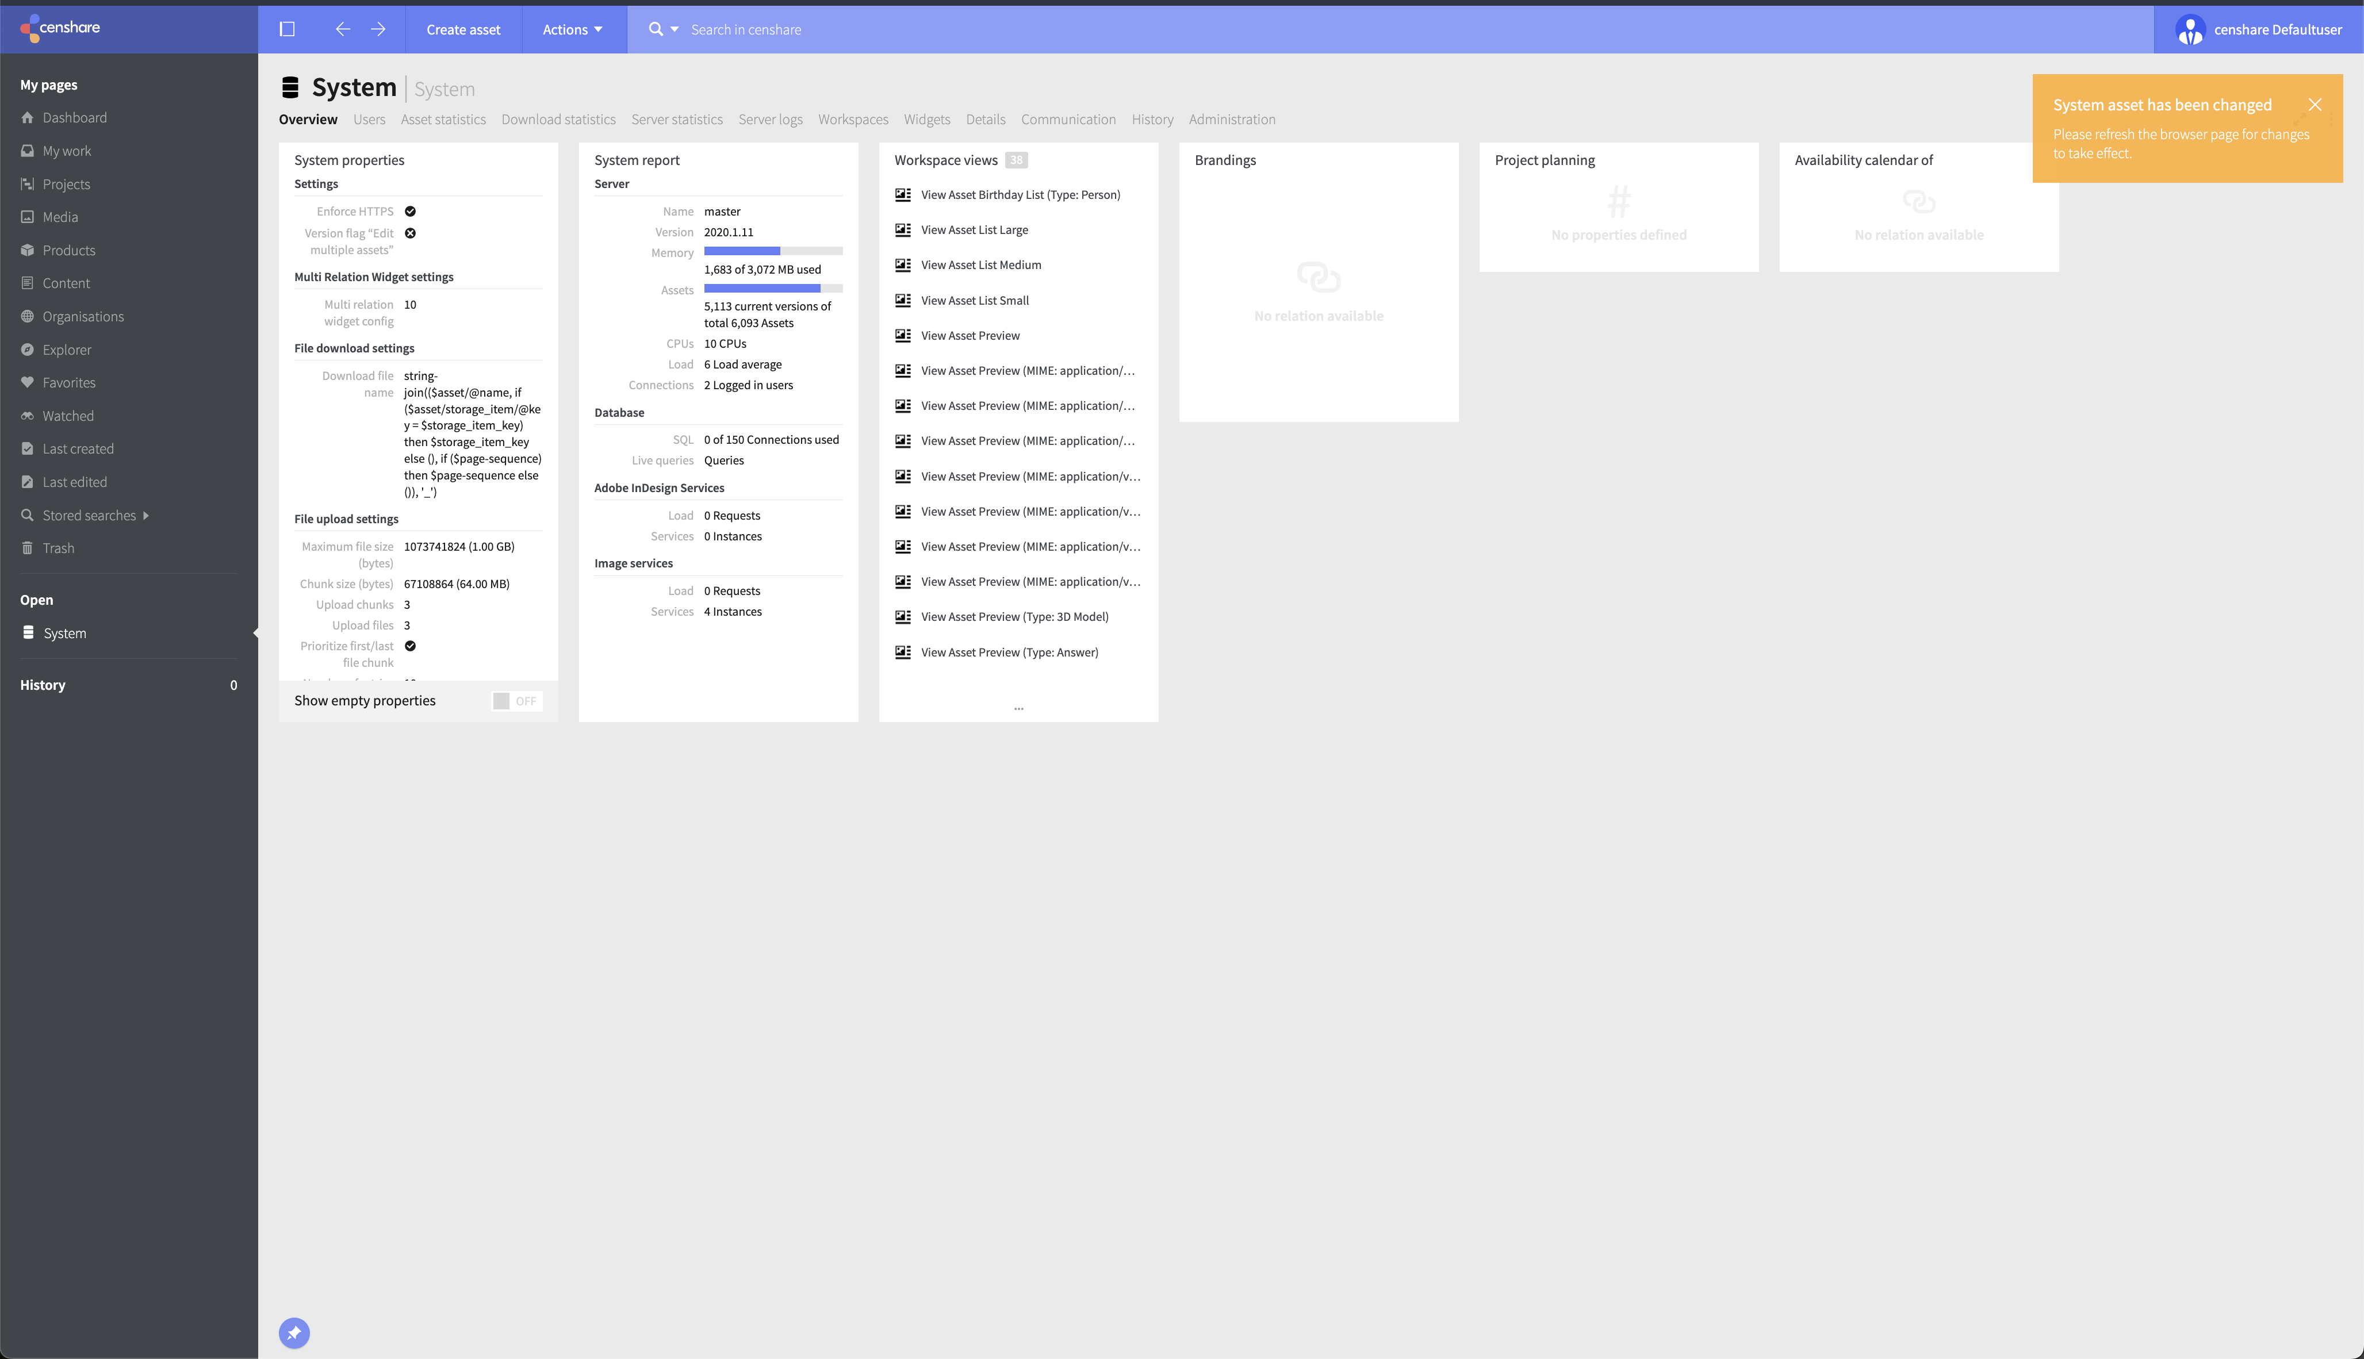The width and height of the screenshot is (2364, 1359).
Task: Switch to the Server logs tab
Action: (x=770, y=120)
